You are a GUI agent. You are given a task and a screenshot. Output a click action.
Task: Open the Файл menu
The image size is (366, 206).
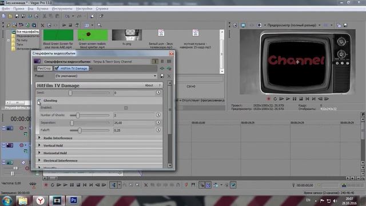click(x=6, y=9)
